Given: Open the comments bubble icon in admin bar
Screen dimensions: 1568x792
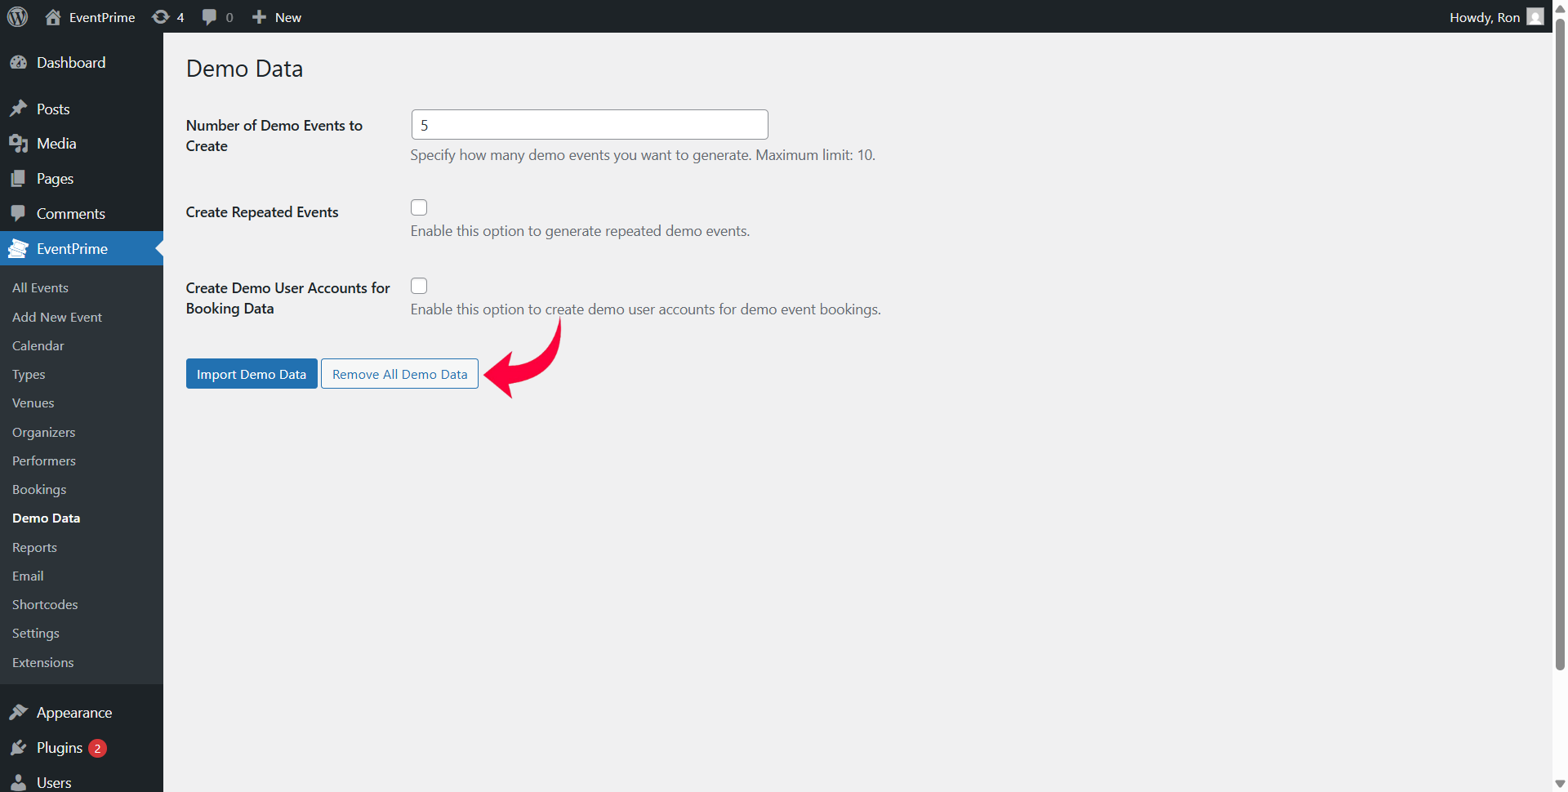Looking at the screenshot, I should (210, 17).
